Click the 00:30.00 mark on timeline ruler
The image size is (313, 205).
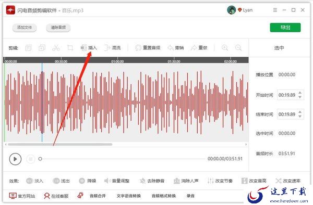(61, 61)
